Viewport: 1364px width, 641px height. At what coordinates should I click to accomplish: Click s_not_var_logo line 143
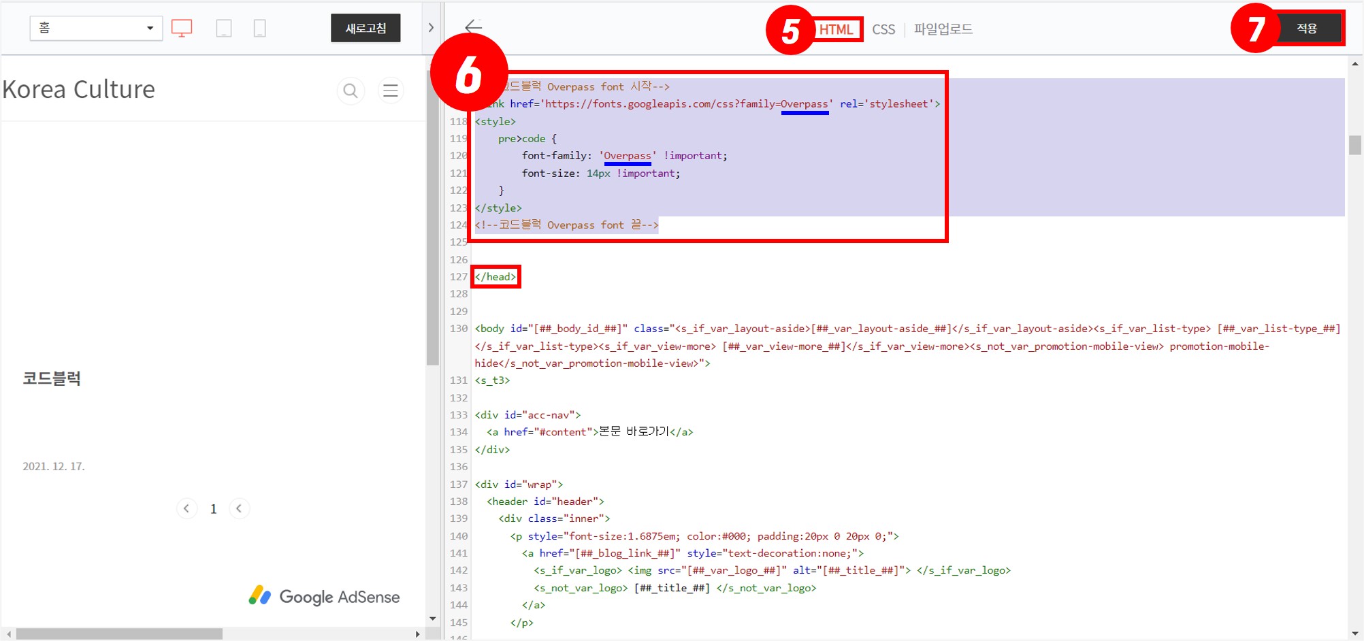point(675,588)
